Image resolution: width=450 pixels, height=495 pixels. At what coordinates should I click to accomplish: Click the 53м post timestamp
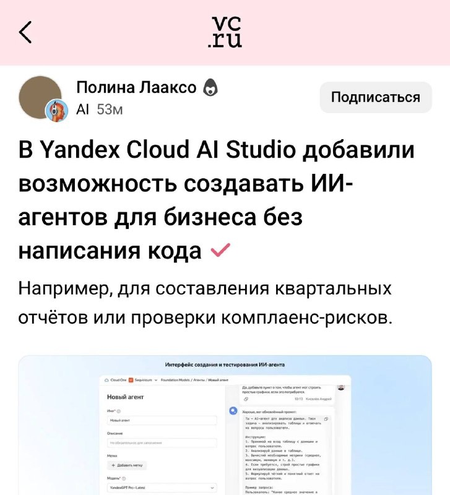point(110,110)
